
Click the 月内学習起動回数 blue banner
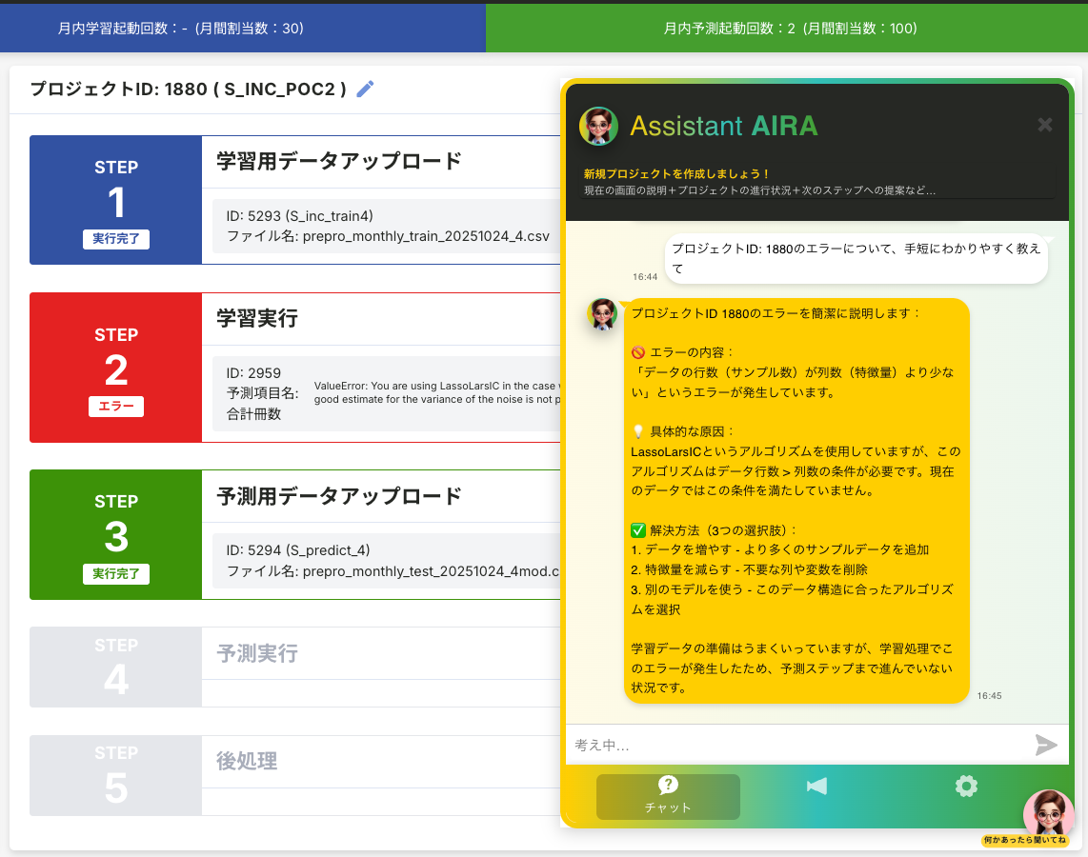tap(243, 29)
